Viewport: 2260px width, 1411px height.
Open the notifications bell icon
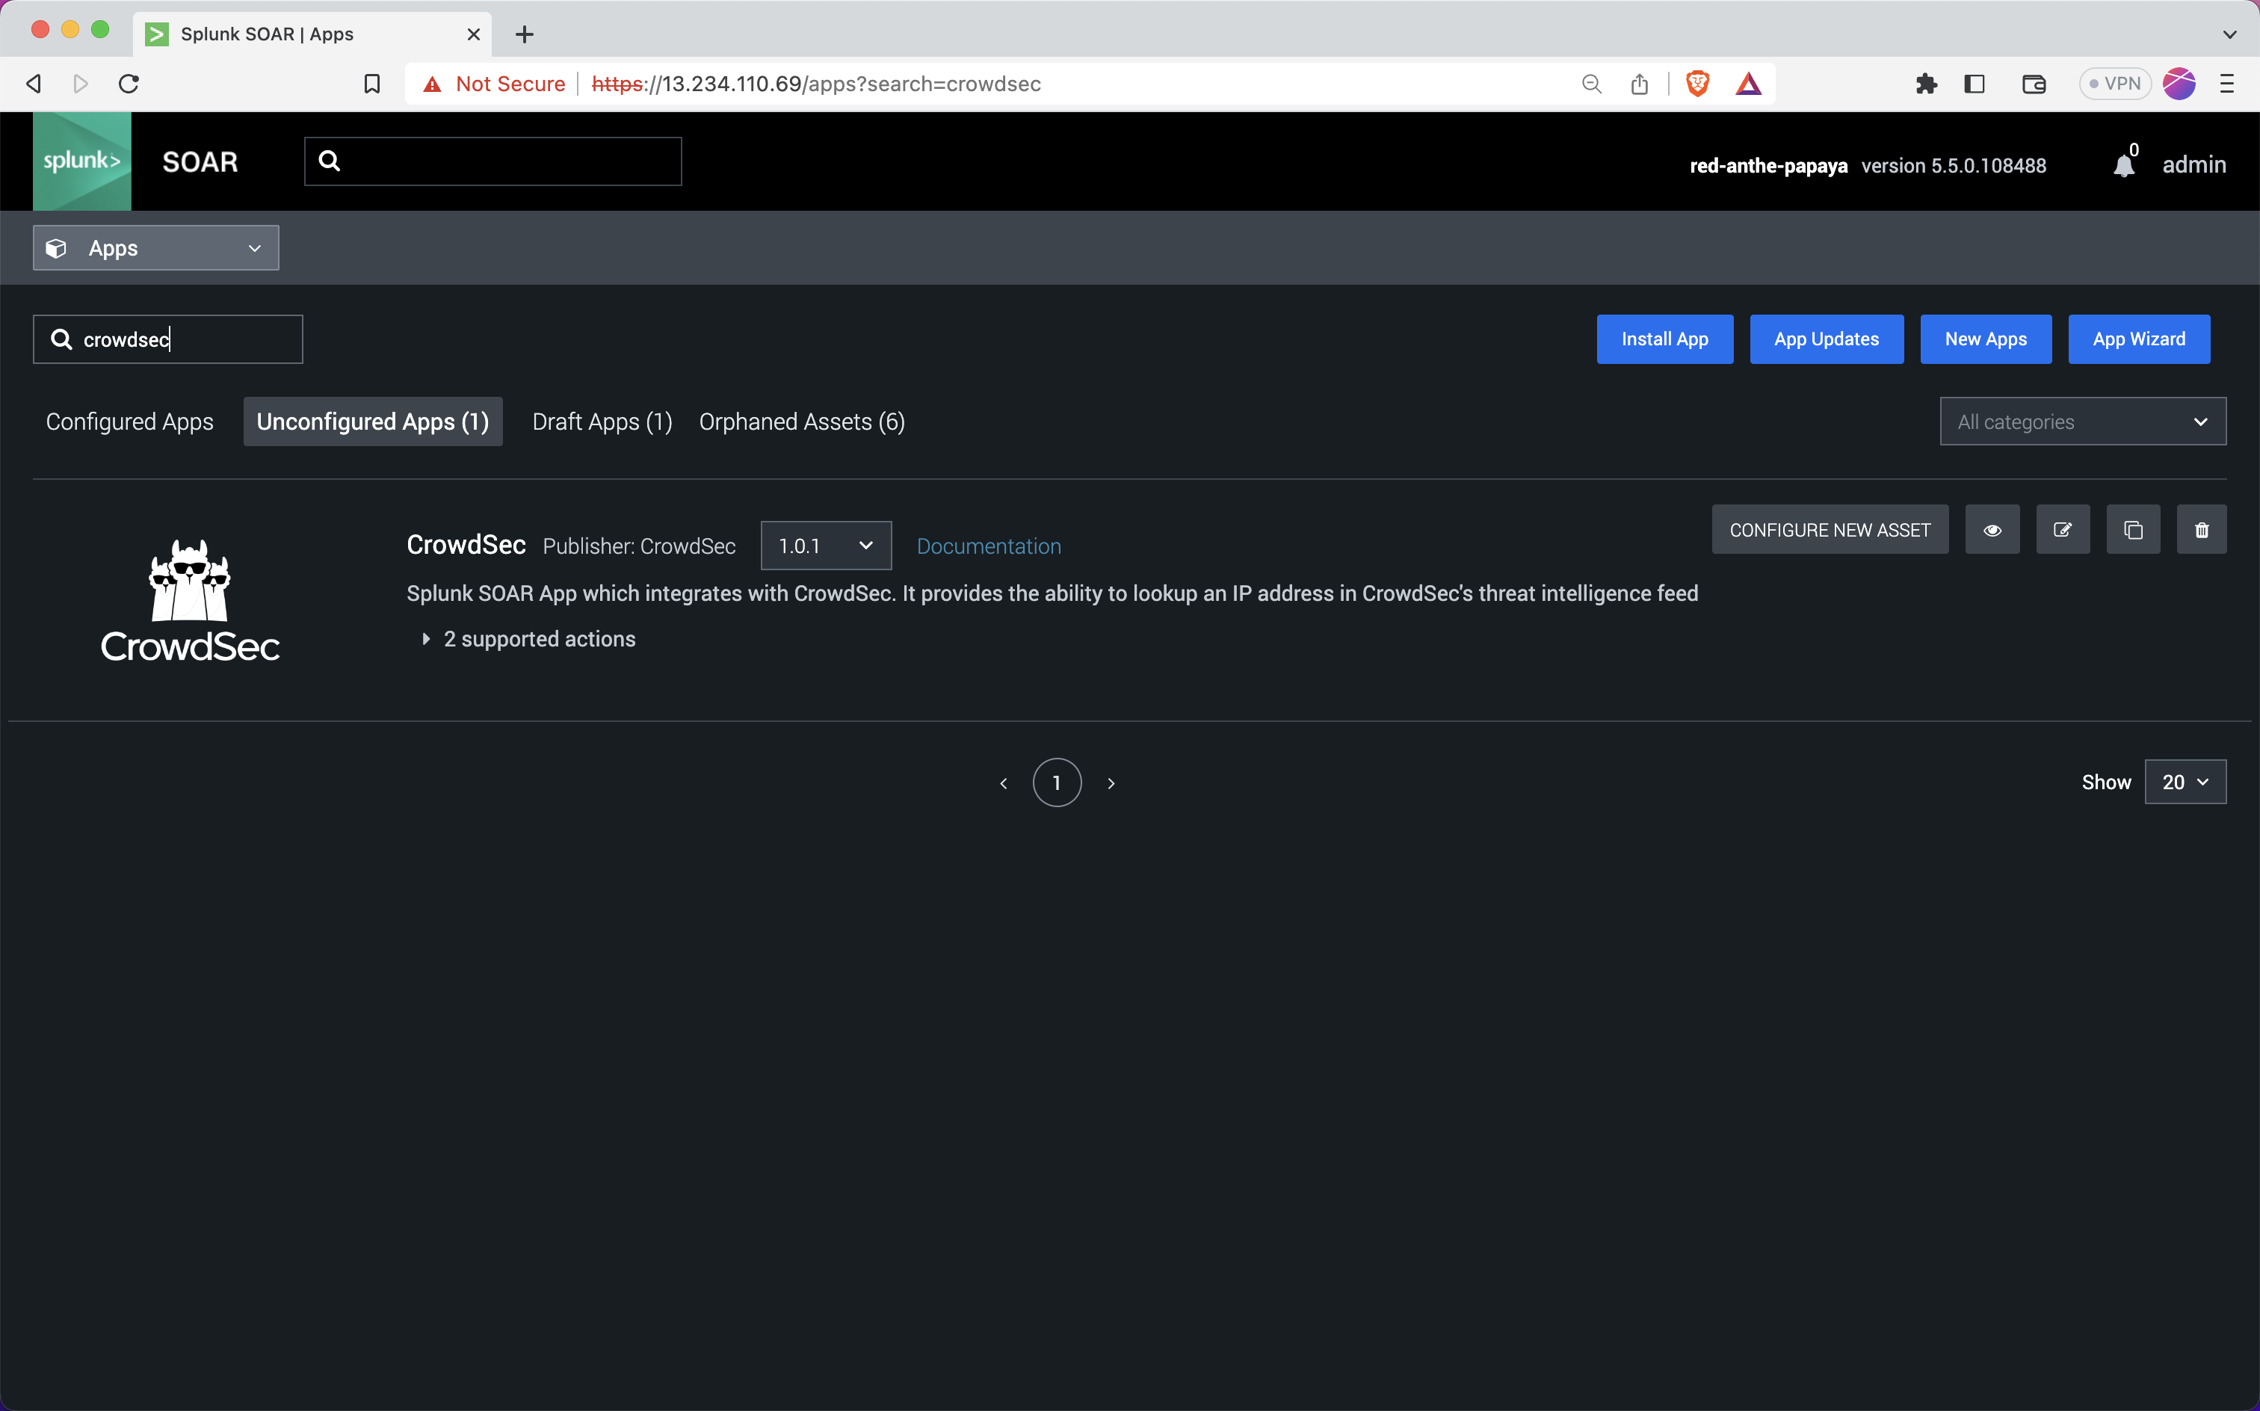pyautogui.click(x=2124, y=165)
